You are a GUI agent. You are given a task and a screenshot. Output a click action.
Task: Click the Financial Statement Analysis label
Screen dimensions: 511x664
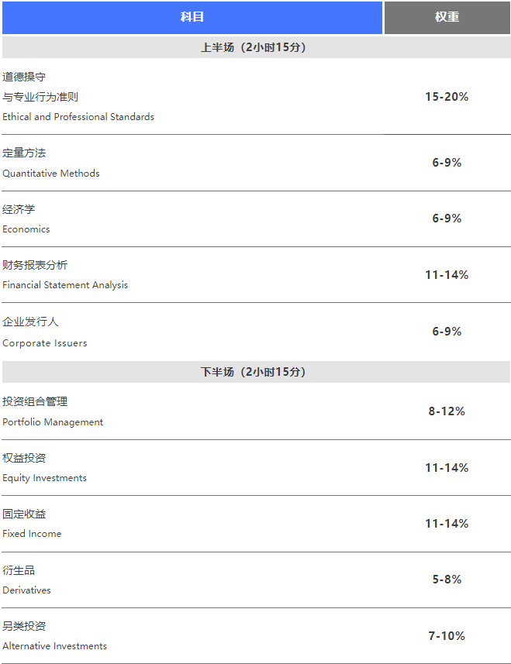65,285
